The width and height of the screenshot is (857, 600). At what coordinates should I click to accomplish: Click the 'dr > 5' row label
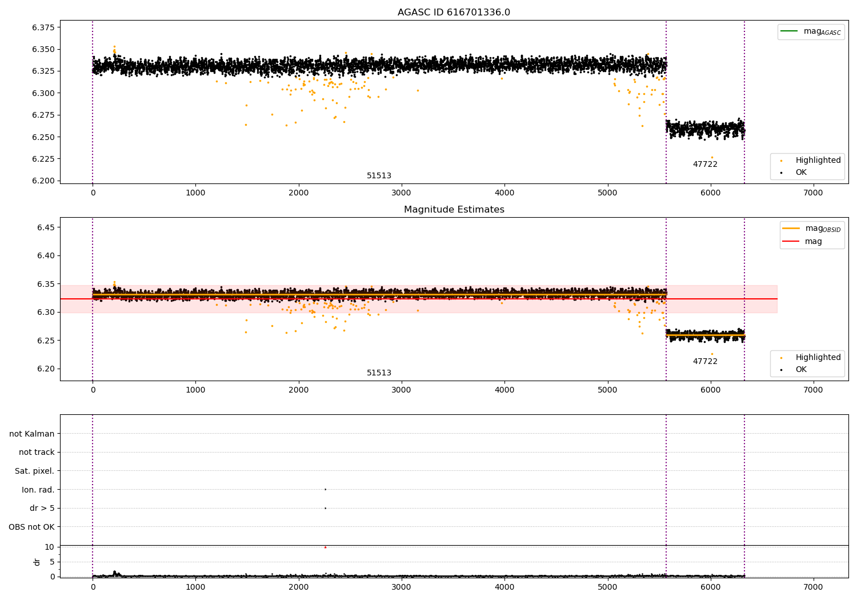[42, 508]
